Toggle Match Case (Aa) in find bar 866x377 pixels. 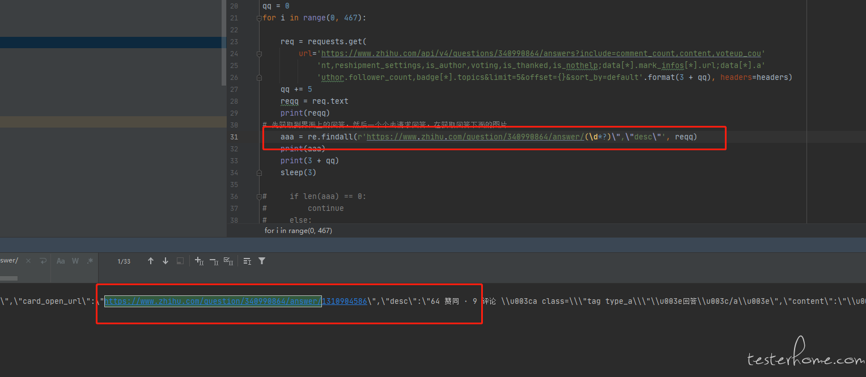pos(61,261)
